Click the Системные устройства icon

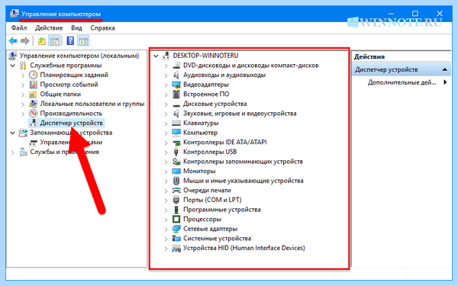[x=176, y=239]
